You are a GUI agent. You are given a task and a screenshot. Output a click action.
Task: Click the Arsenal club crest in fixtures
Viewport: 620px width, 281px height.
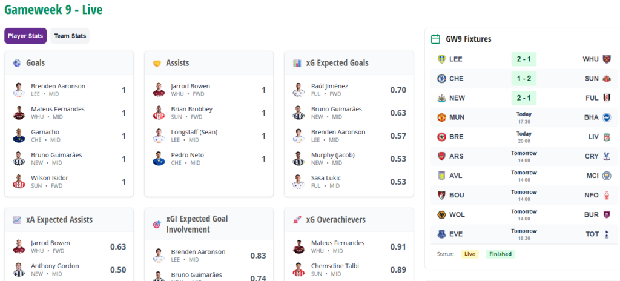click(441, 156)
